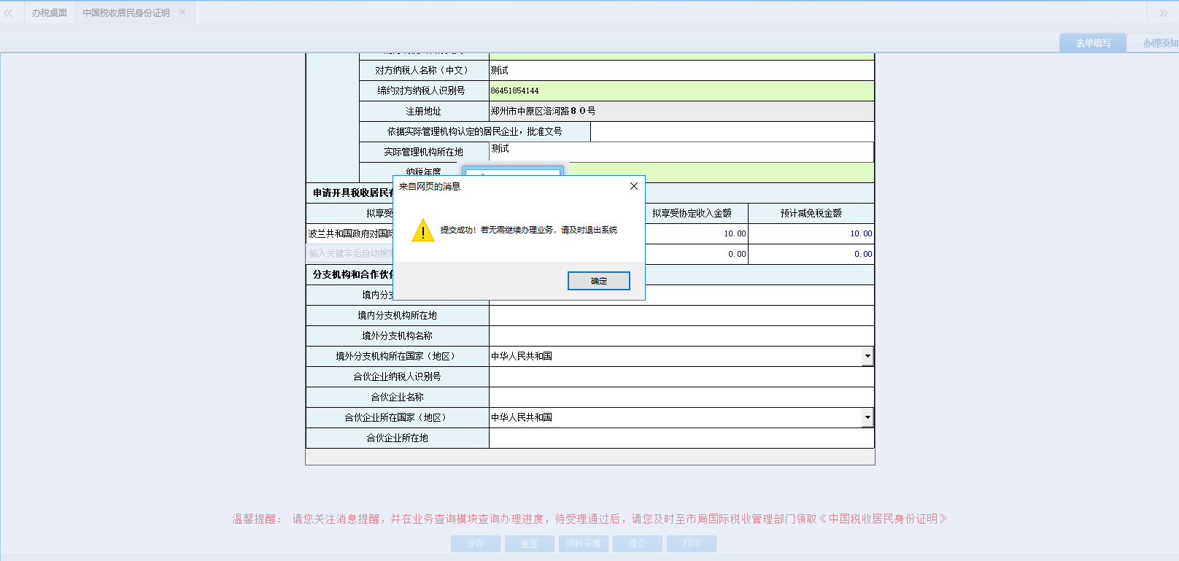
Task: Click the 确定 button in the dialog
Action: pyautogui.click(x=598, y=281)
